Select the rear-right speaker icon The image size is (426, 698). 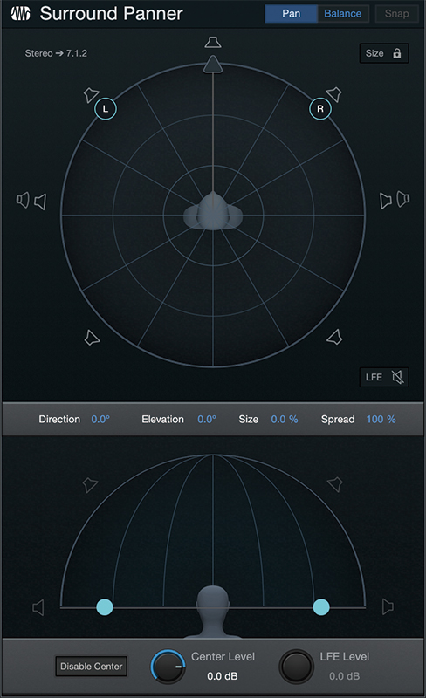pos(334,337)
